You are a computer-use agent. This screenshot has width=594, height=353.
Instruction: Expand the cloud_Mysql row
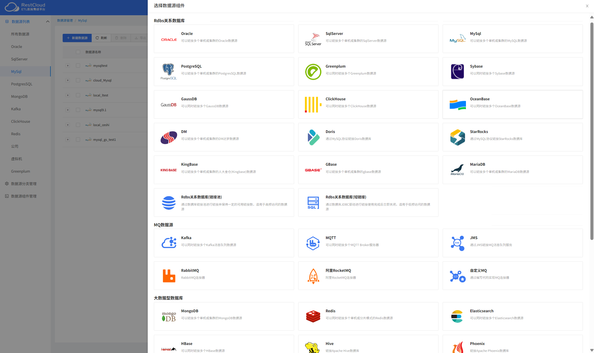pos(68,80)
